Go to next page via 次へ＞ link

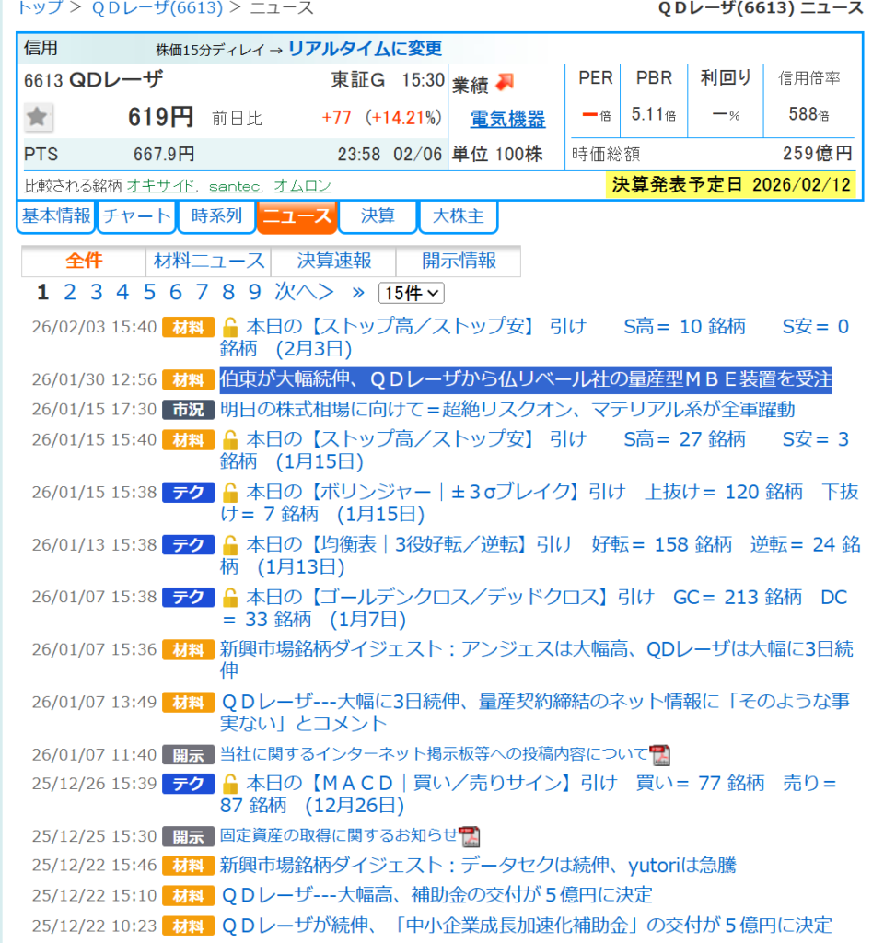(x=304, y=292)
